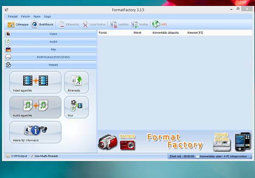The height and width of the screenshot is (178, 255).
Task: Click the Eltelt idő elapsed time display
Action: tap(182, 156)
